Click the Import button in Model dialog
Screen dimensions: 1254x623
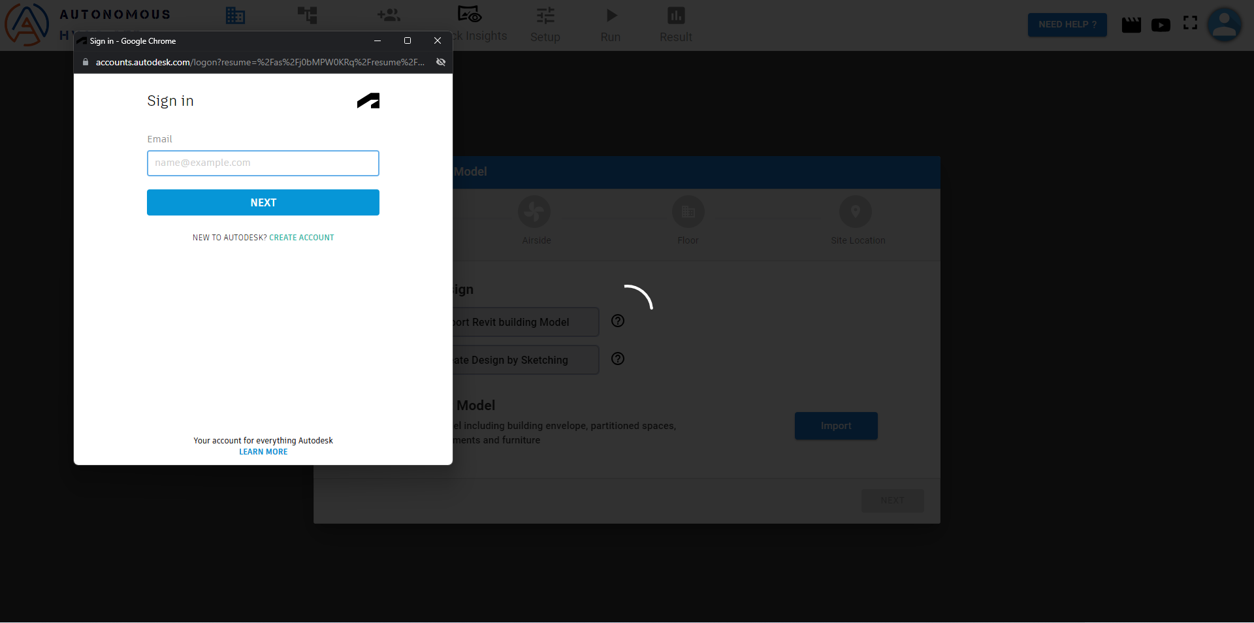click(x=836, y=426)
